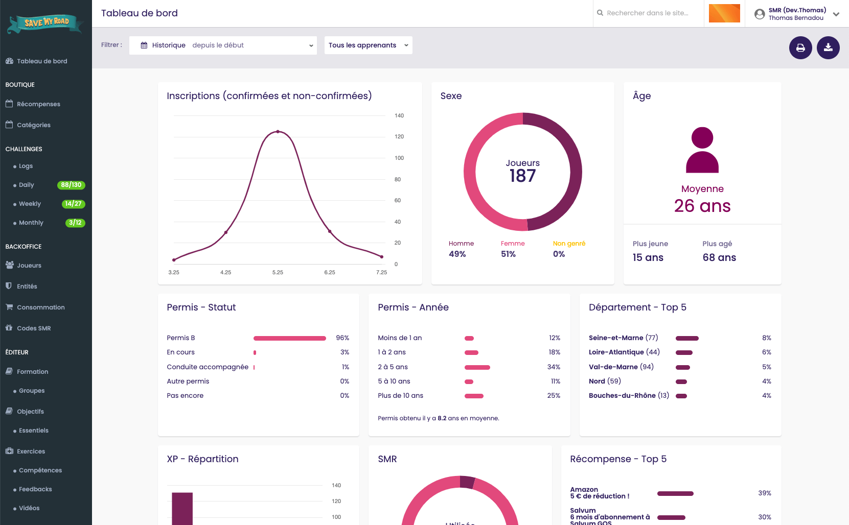Open Tableau de bord in sidebar
The width and height of the screenshot is (849, 525).
pos(42,61)
